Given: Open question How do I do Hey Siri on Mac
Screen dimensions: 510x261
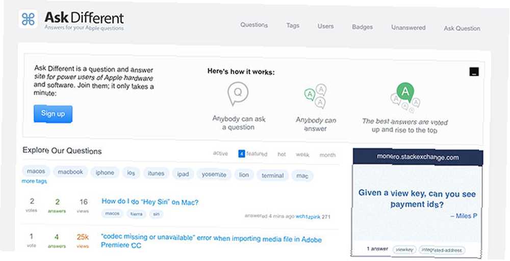Looking at the screenshot, I should coord(150,201).
